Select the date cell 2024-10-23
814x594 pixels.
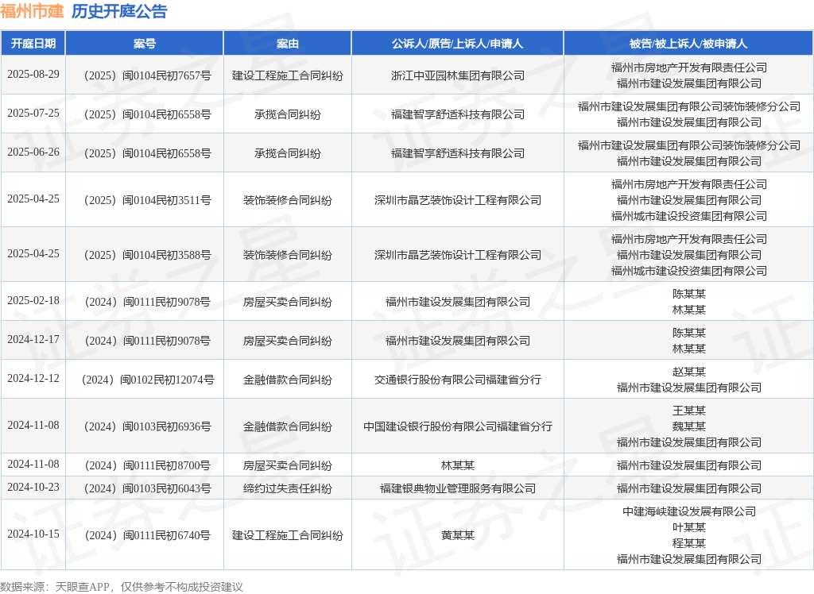[x=33, y=487]
